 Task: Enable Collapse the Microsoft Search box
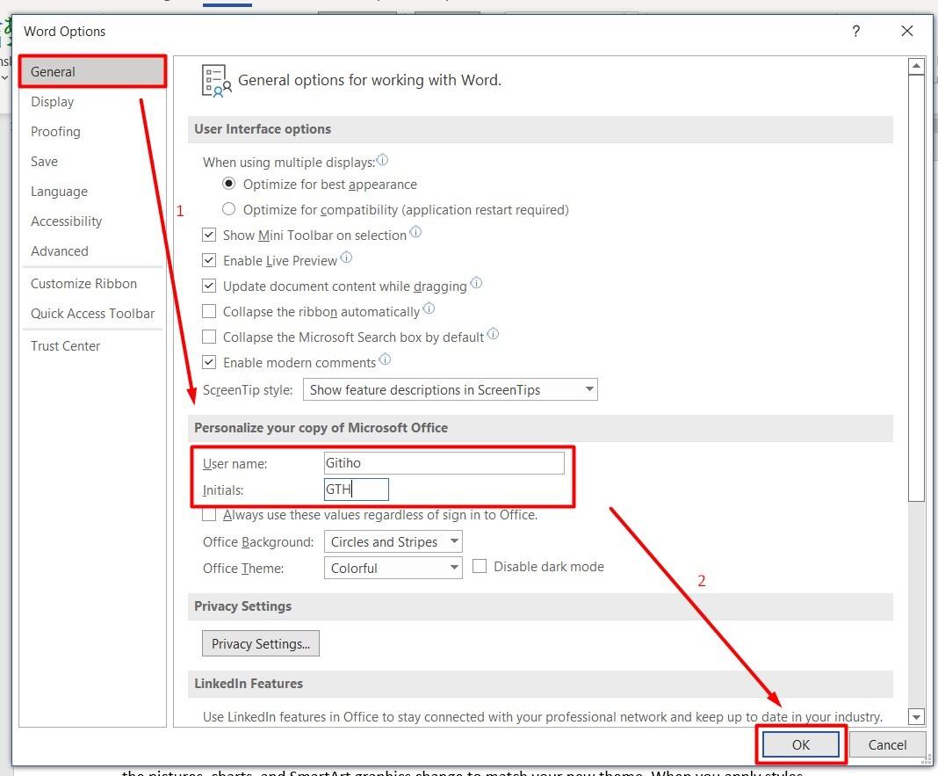tap(209, 337)
